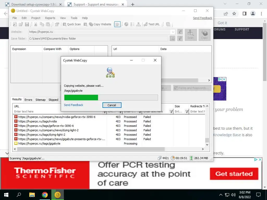Screen dimensions: 267x200
Task: Click the URL column filter text box
Action: pos(58,111)
